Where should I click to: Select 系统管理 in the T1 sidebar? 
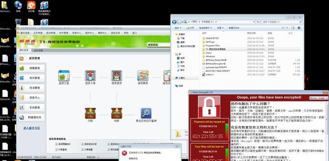(x=32, y=107)
